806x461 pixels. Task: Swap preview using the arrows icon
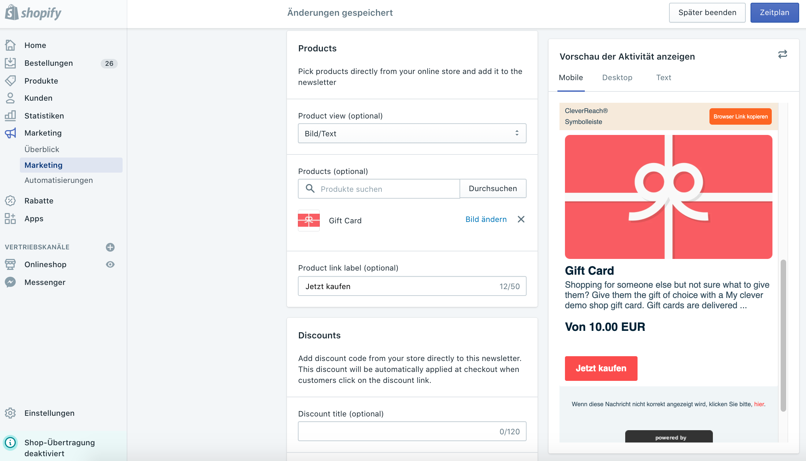pyautogui.click(x=783, y=54)
